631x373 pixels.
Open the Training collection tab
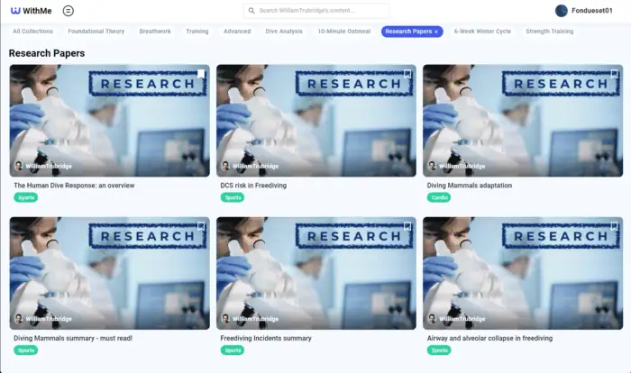[x=197, y=32]
